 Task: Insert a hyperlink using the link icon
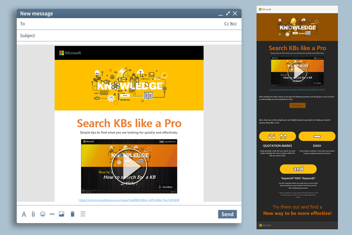(x=52, y=214)
